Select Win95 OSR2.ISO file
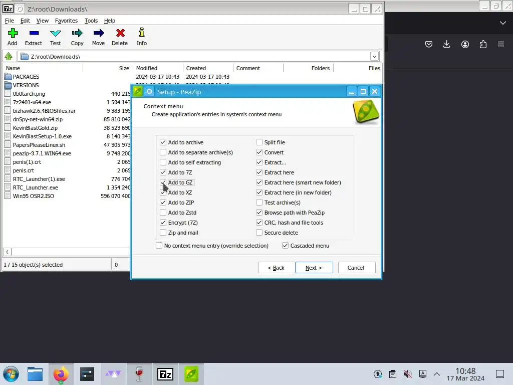Screen dimensions: 513x385 [x=34, y=196]
